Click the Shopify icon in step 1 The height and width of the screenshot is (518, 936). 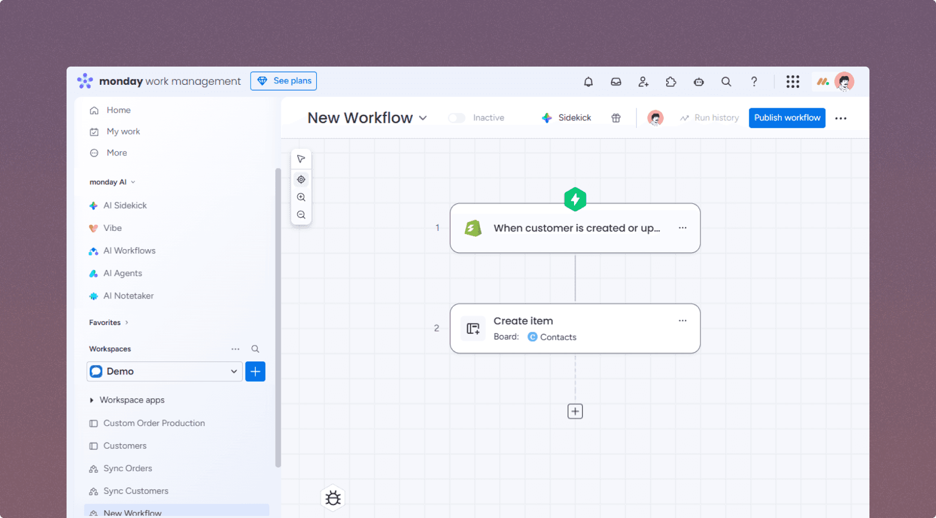tap(473, 228)
